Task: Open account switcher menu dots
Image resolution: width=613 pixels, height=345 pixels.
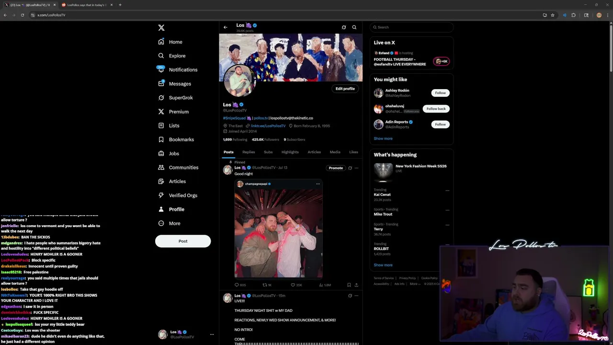Action: coord(212,334)
